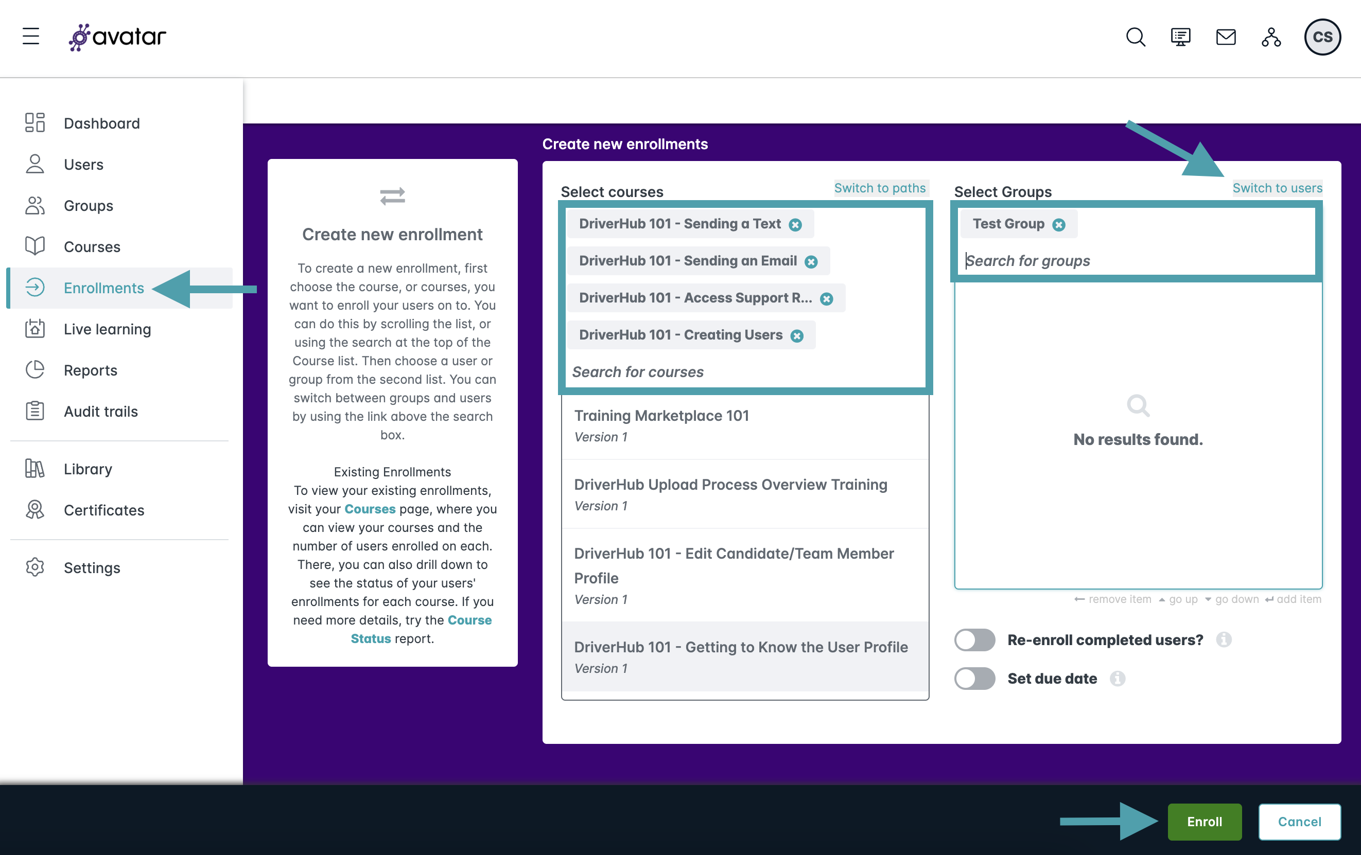The width and height of the screenshot is (1361, 855).
Task: Click info icon beside Set due date
Action: pyautogui.click(x=1117, y=678)
